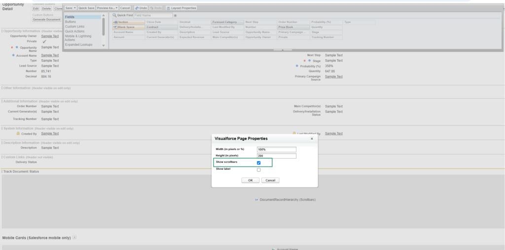This screenshot has height=250, width=505.
Task: Open the Preview As dropdown
Action: (x=107, y=8)
